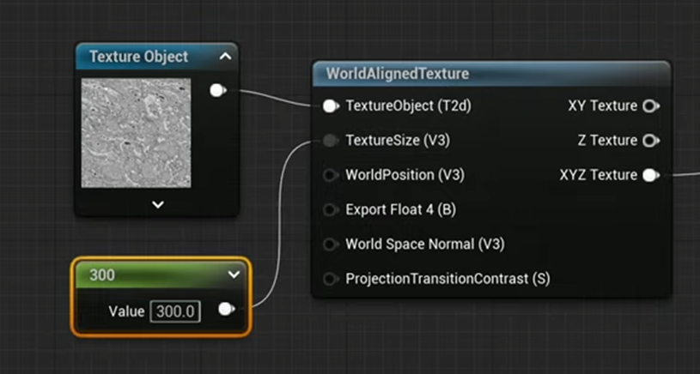Click the 300 constant node output pin
700x374 pixels.
[x=227, y=310]
